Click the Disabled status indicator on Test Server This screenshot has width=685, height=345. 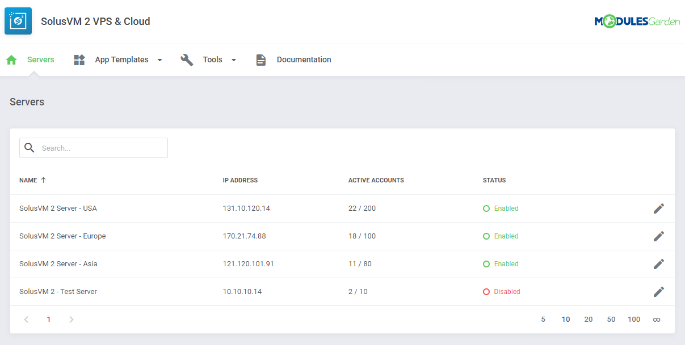click(x=501, y=291)
